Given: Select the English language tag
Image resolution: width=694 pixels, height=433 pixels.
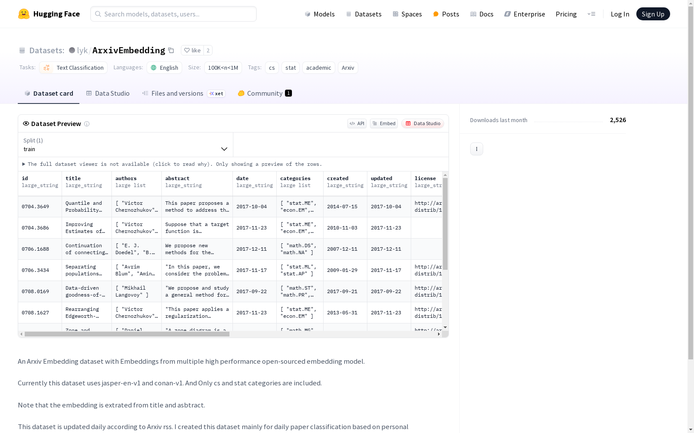Looking at the screenshot, I should point(164,68).
